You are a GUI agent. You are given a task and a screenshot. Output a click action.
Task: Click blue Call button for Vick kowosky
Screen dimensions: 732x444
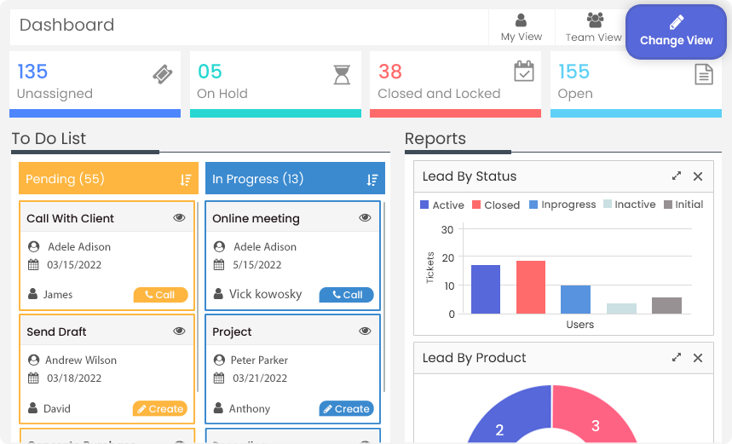(x=346, y=295)
